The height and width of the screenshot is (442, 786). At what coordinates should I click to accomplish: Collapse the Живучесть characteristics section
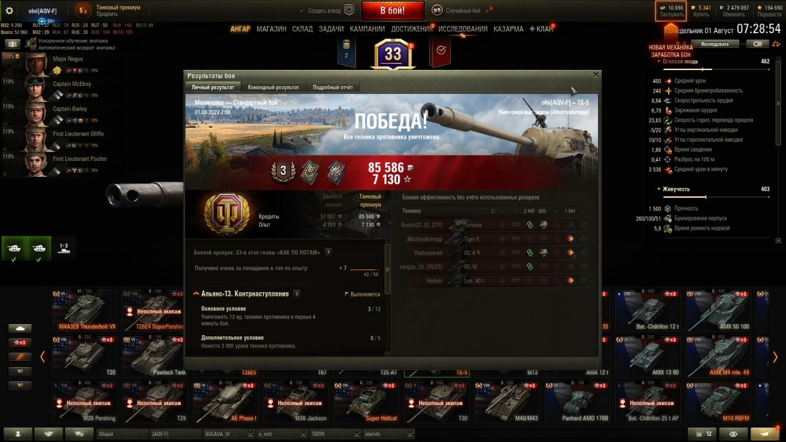658,189
